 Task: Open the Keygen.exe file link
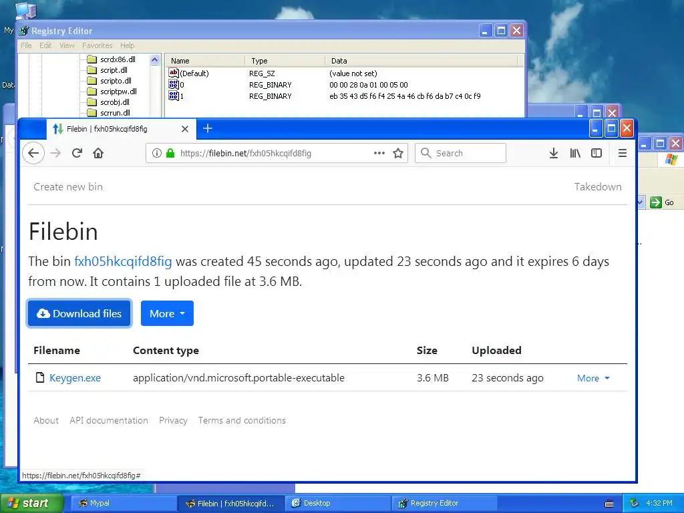tap(75, 378)
